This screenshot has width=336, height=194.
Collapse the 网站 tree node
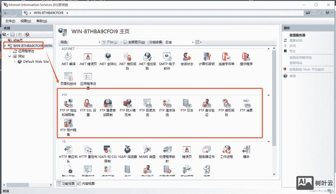(10, 56)
